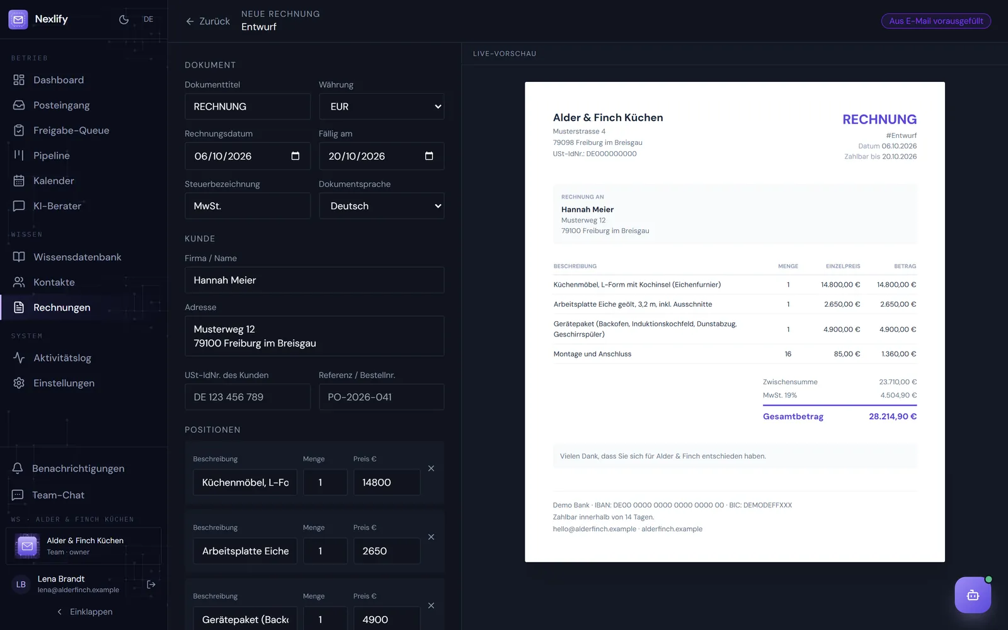
Task: Open Dokumentsprache Deutsch dropdown
Action: 382,206
